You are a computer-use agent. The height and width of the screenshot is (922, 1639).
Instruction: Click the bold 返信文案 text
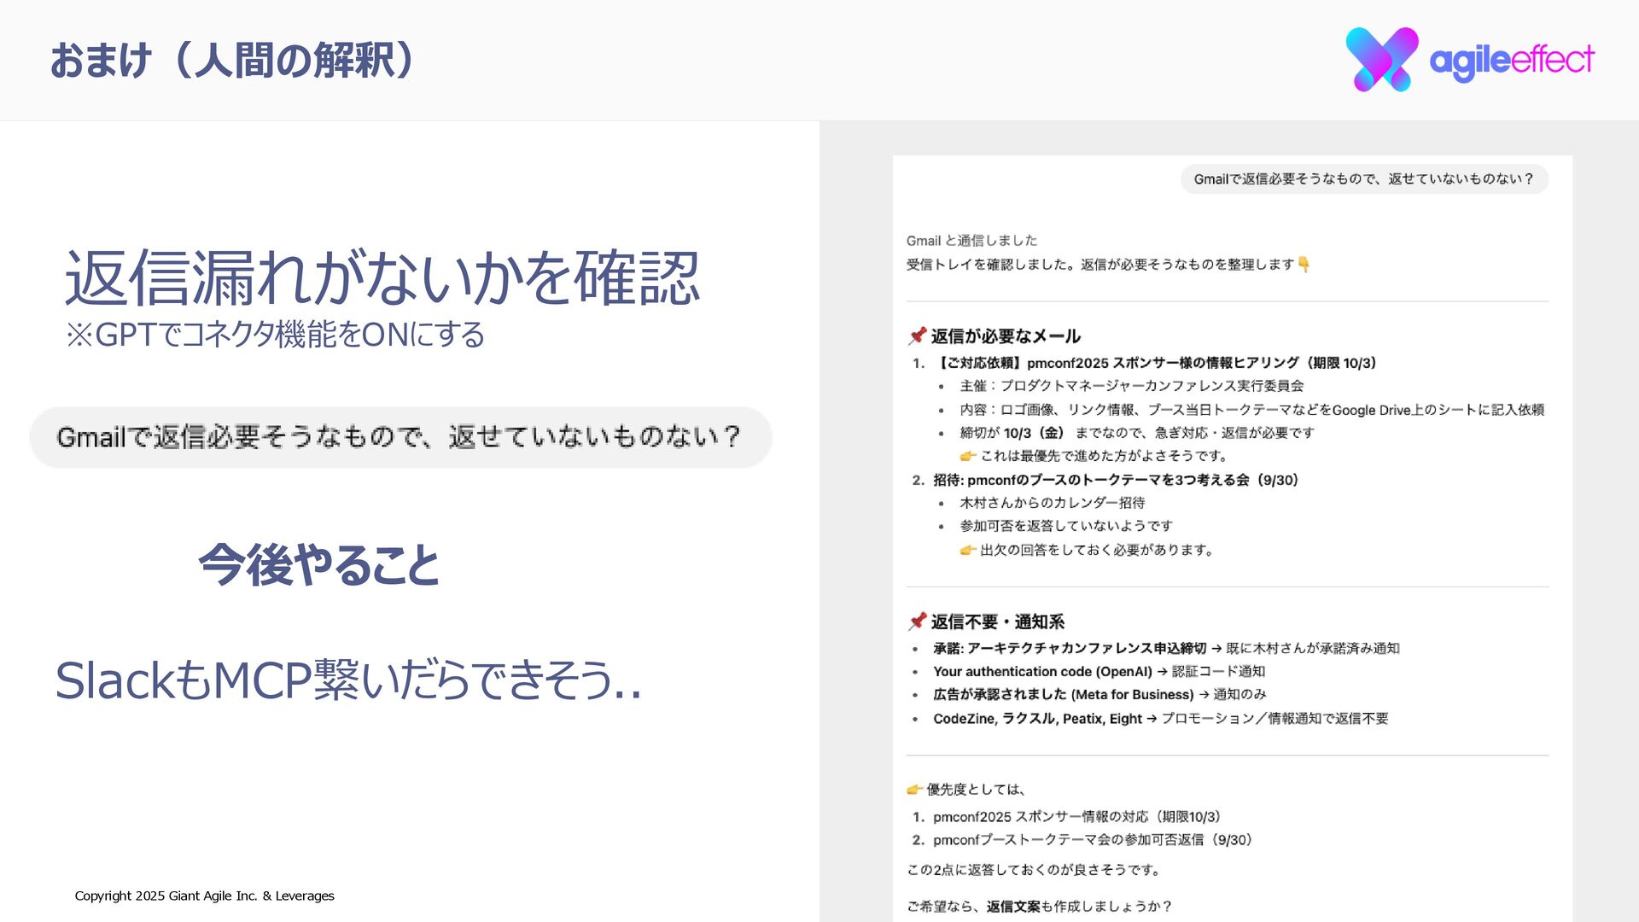point(1012,907)
